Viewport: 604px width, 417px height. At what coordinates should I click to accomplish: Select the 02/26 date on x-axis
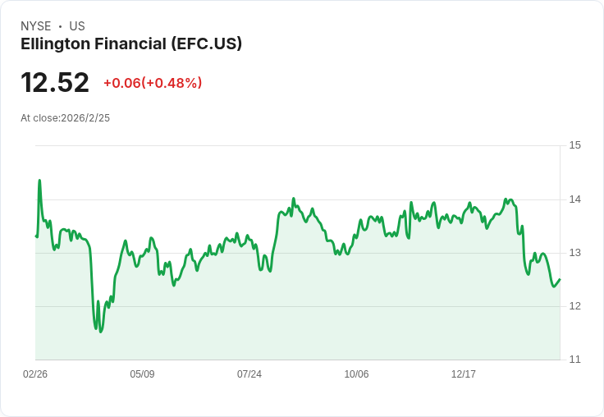tap(35, 374)
